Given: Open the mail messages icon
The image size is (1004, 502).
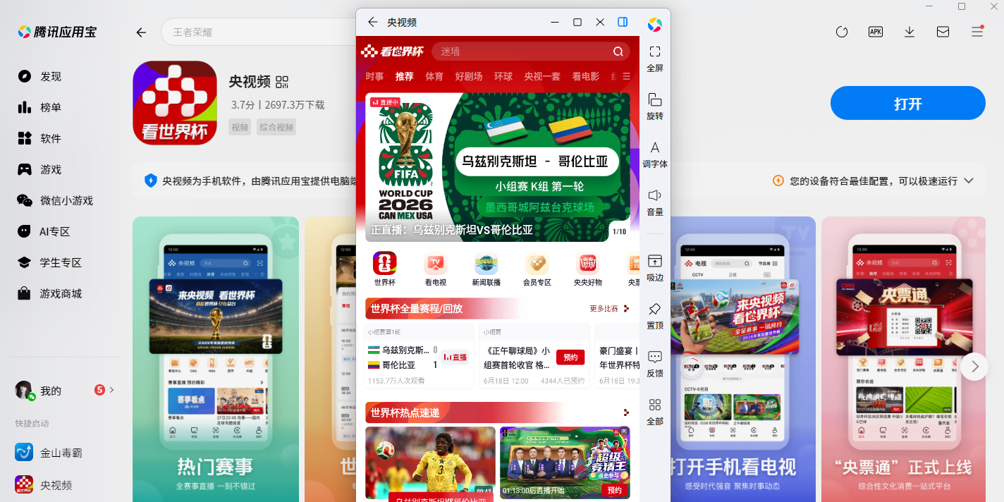Looking at the screenshot, I should coord(943,32).
